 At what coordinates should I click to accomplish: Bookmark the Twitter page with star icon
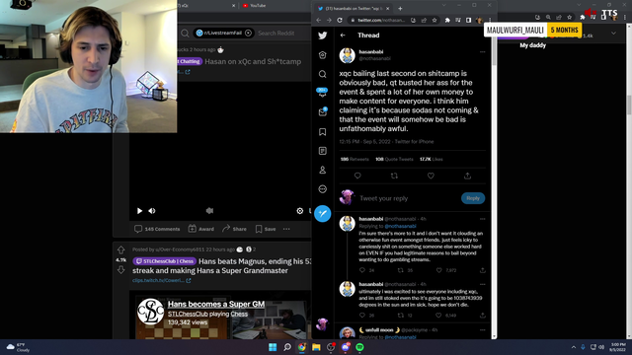pos(434,20)
